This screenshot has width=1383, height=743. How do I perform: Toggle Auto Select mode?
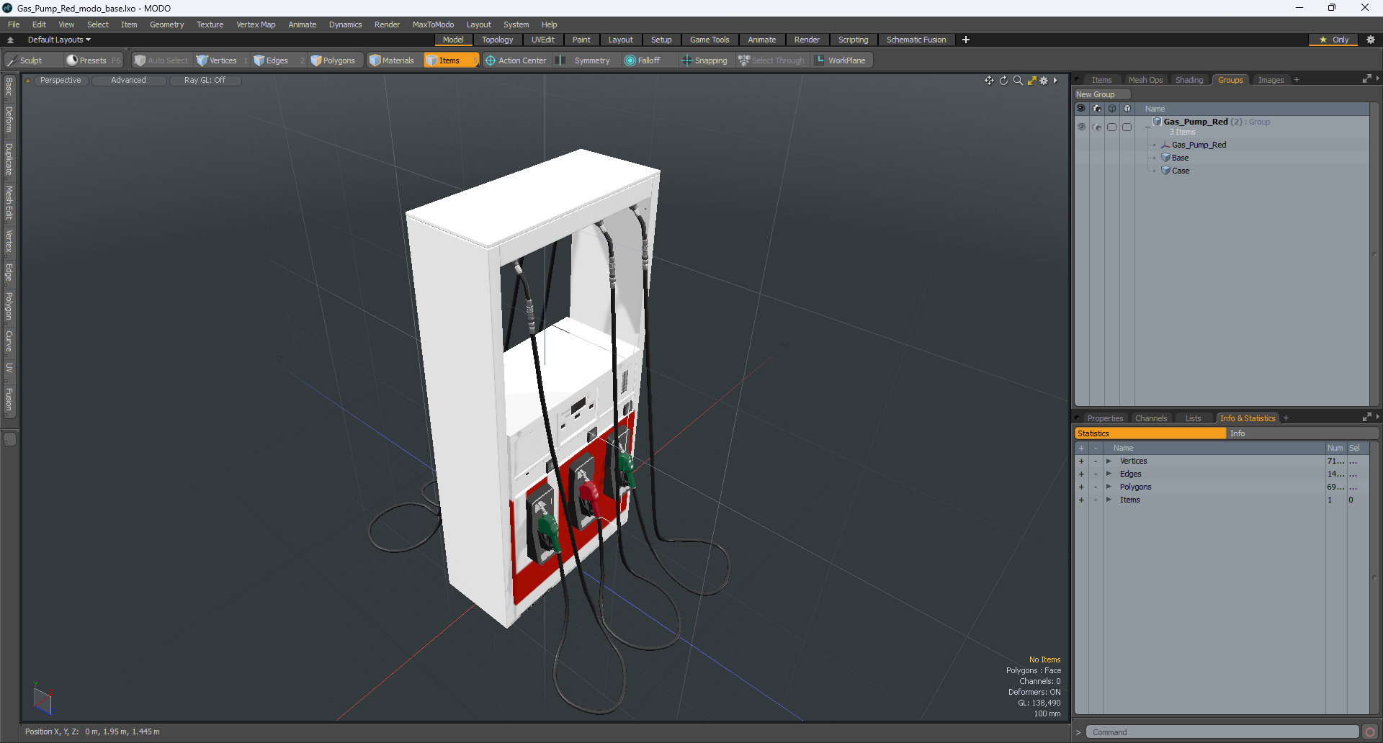pos(161,60)
